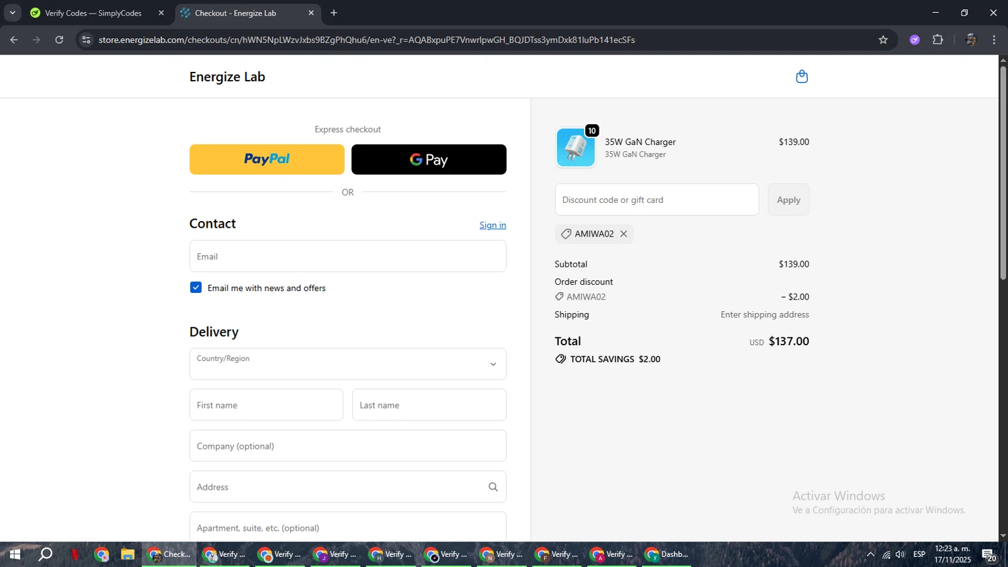This screenshot has height=567, width=1008.
Task: Show hidden system tray icons
Action: click(870, 554)
